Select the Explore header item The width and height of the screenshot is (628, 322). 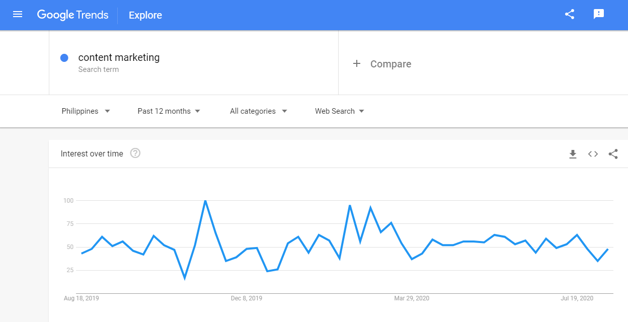tap(145, 15)
